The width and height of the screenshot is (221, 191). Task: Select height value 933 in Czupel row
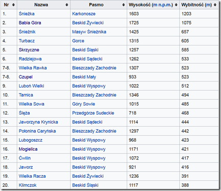(x=132, y=77)
